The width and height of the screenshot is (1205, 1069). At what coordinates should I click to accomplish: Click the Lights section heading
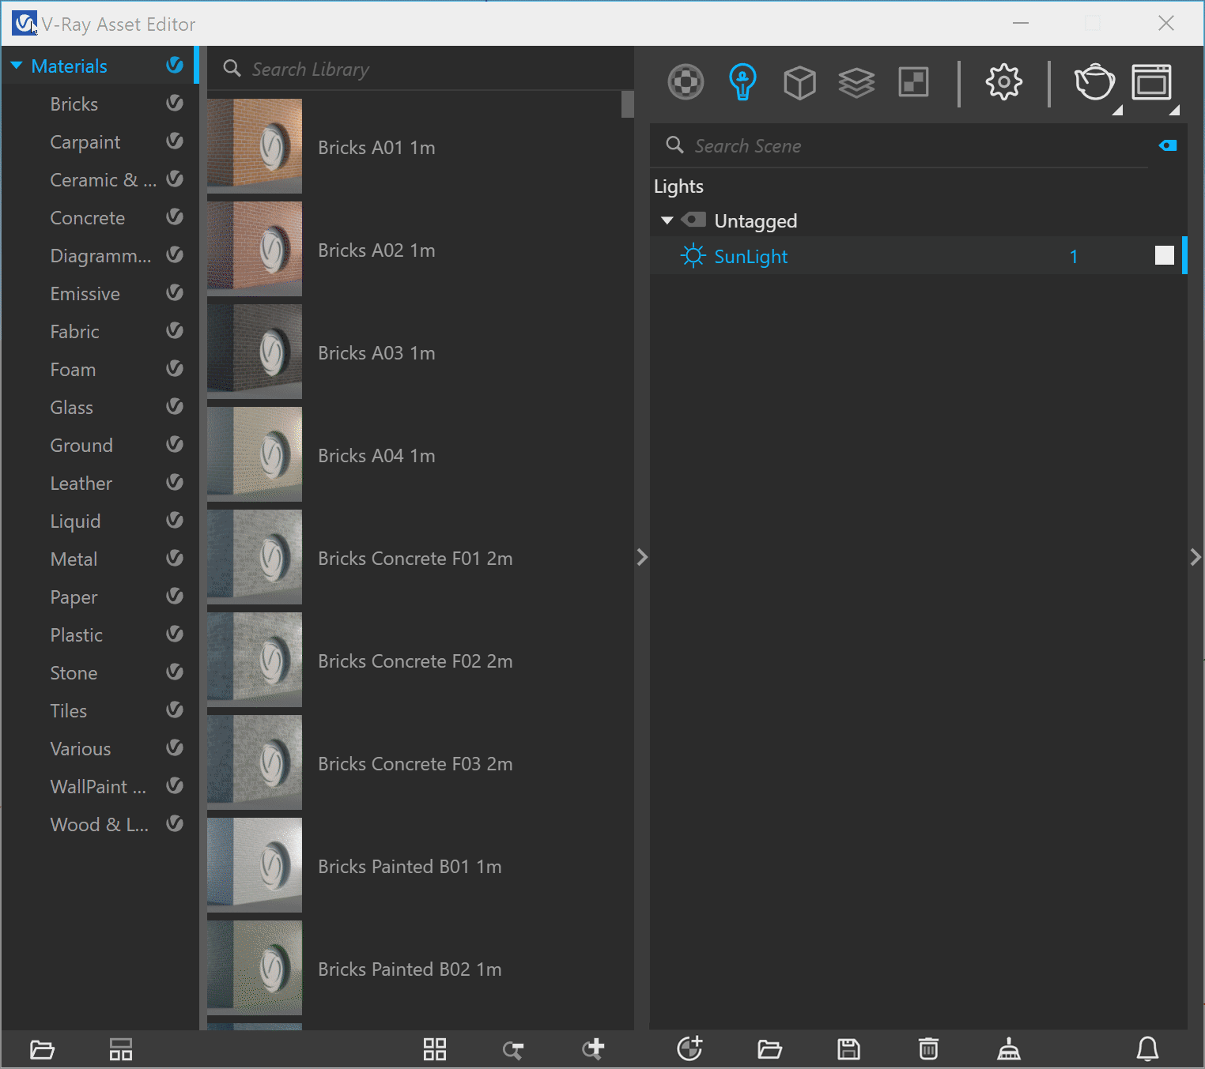(678, 186)
